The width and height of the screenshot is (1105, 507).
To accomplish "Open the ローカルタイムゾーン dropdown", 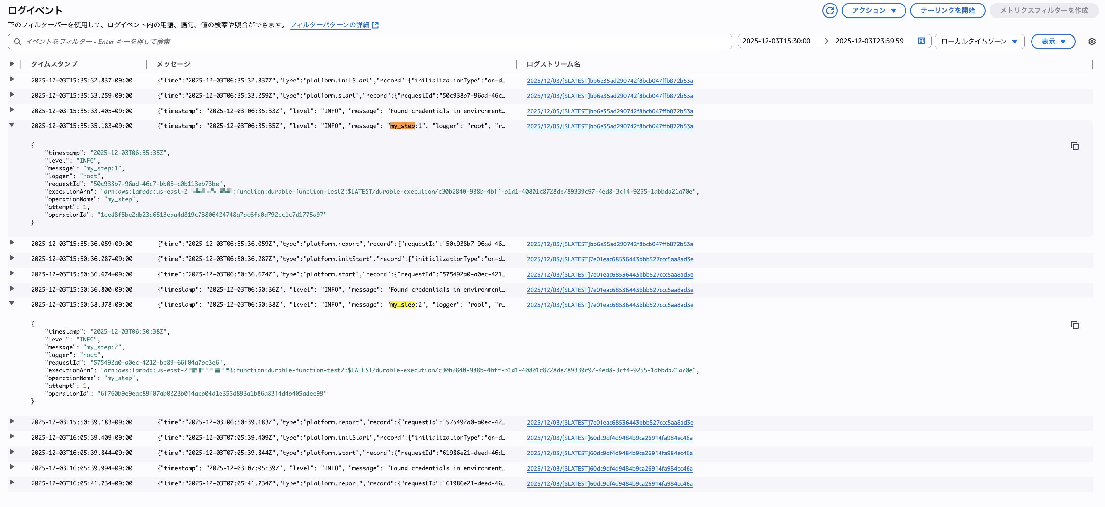I will click(x=979, y=41).
